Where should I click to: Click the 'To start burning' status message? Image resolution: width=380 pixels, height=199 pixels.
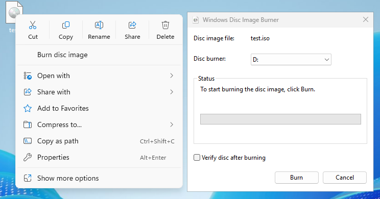(257, 89)
